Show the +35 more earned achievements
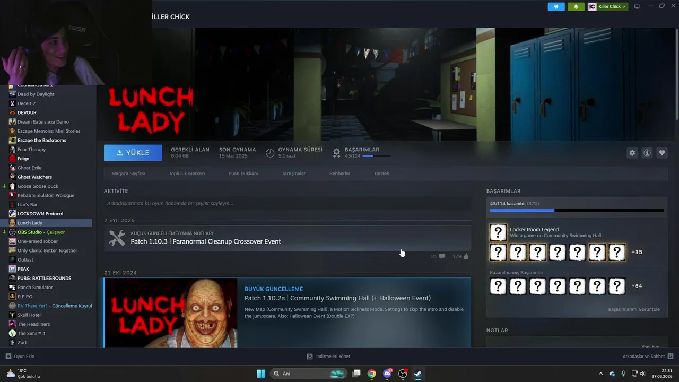The height and width of the screenshot is (382, 679). coord(637,252)
